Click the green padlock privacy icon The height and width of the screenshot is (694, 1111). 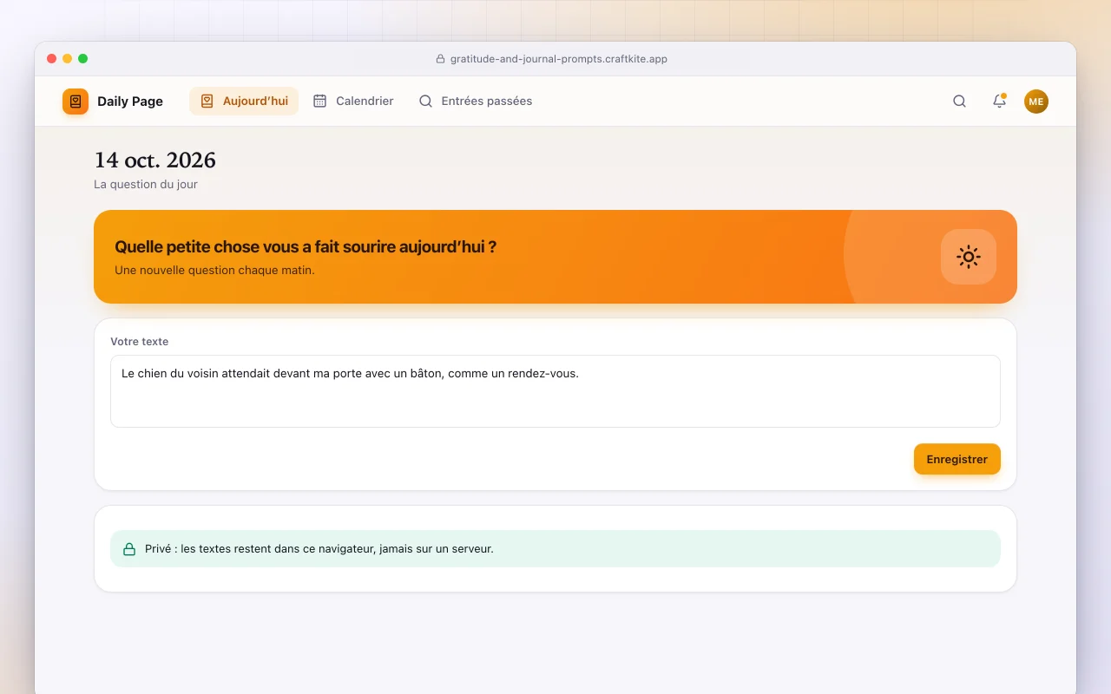tap(129, 549)
